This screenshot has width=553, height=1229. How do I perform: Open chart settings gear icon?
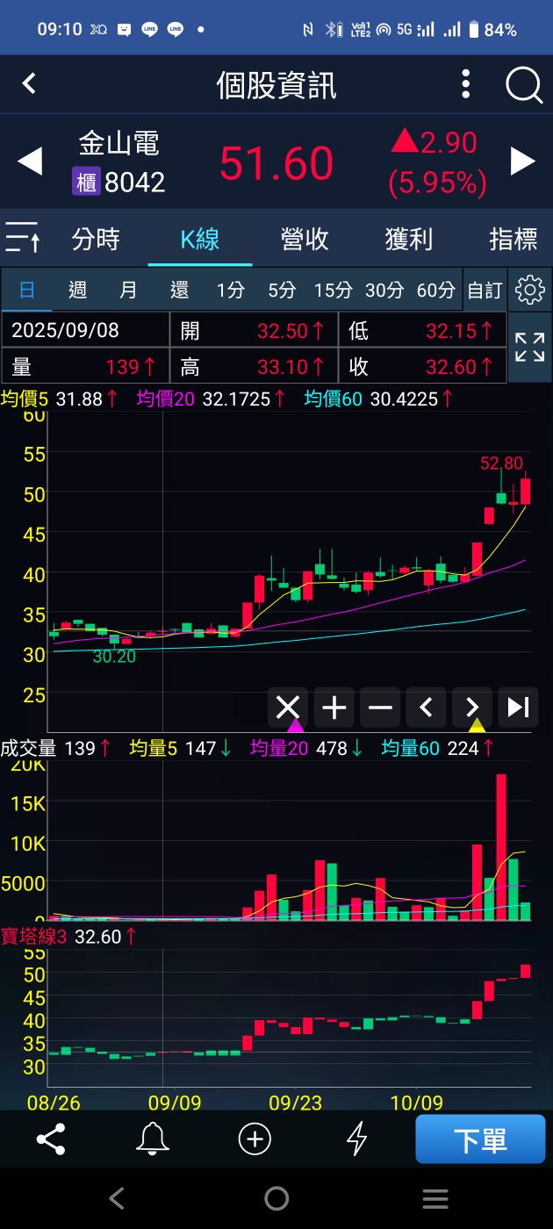529,290
